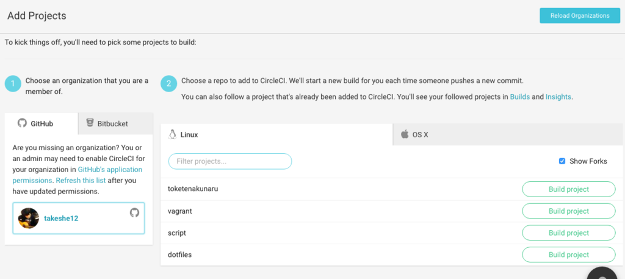
Task: Click GitHub mark icon beside takeshe12
Action: coord(135,212)
